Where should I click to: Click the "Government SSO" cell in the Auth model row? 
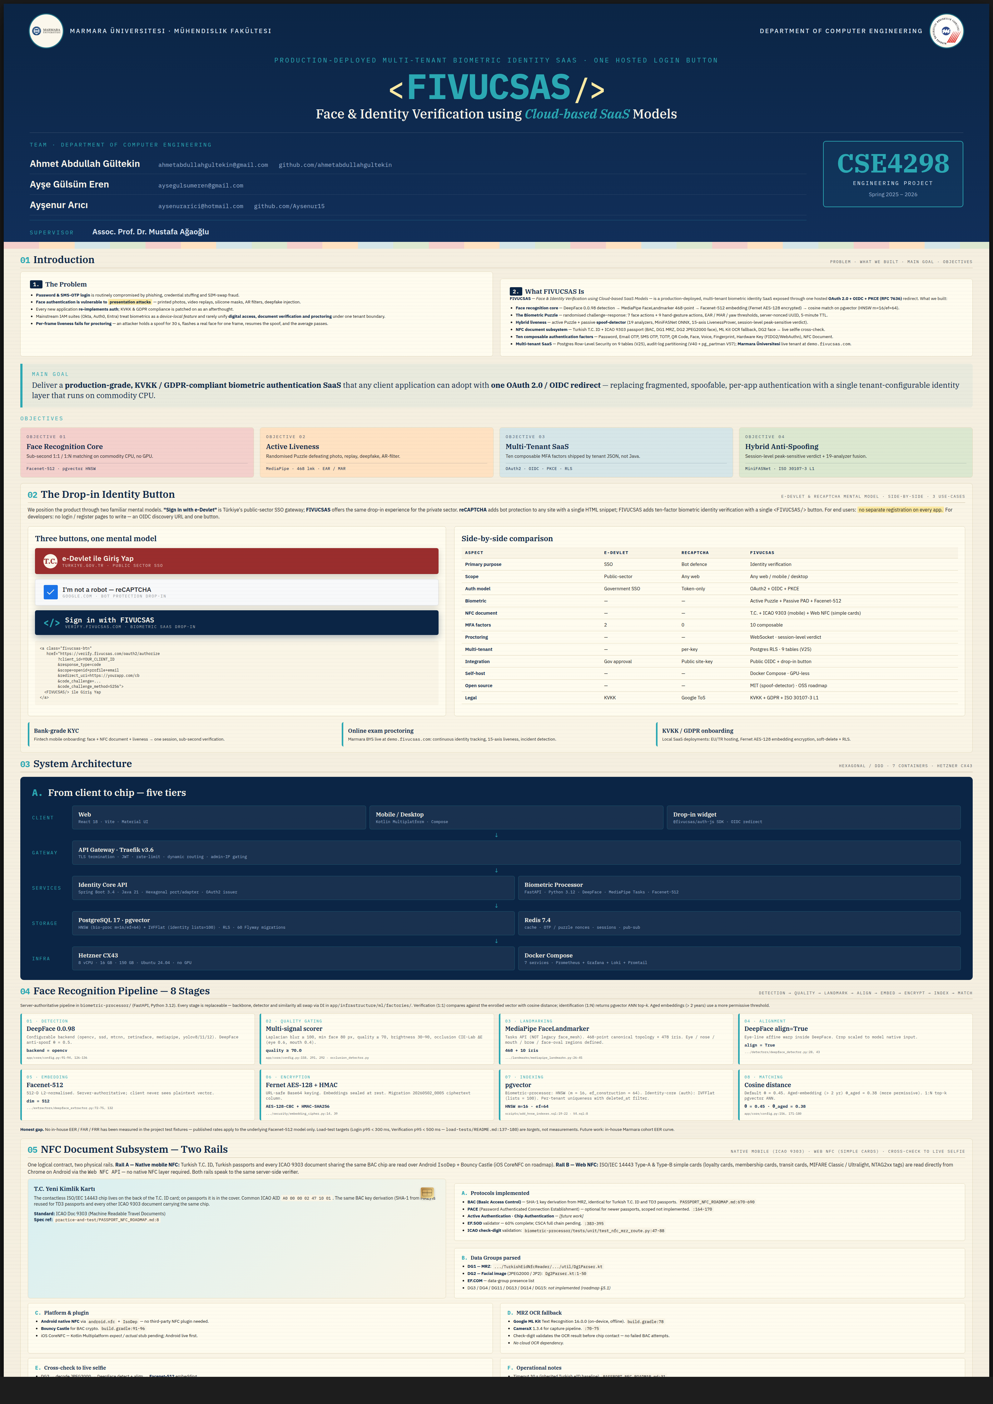tap(622, 588)
